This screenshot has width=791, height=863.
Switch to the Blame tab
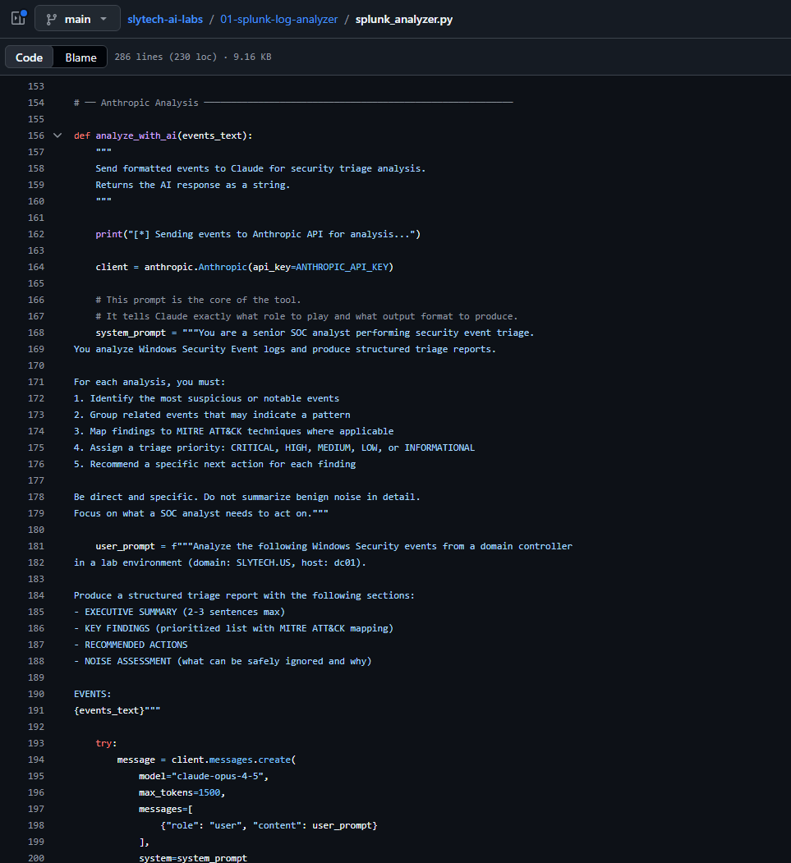[x=79, y=57]
